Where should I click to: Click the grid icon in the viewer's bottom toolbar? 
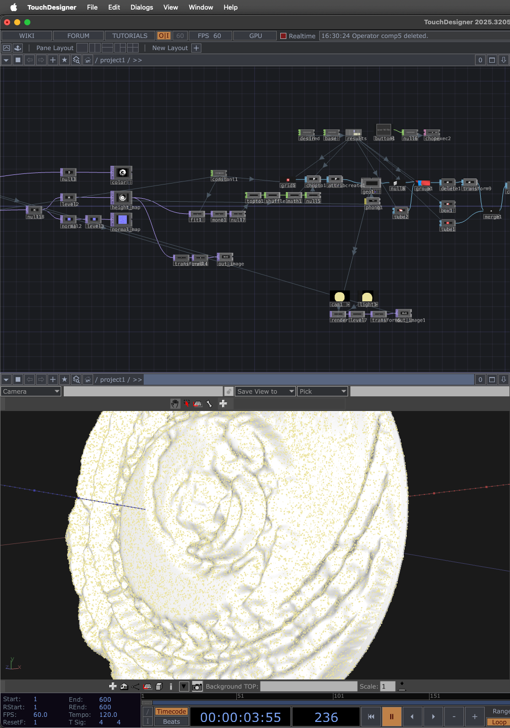coord(148,687)
